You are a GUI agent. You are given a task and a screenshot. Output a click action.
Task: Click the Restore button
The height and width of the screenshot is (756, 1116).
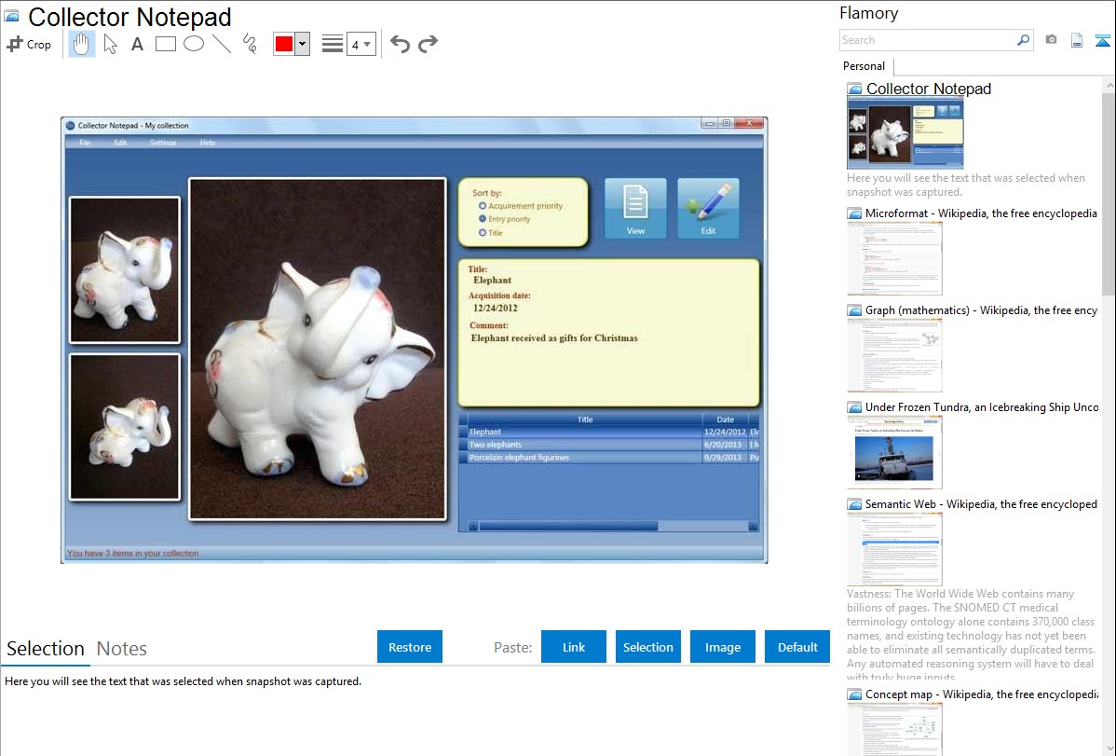tap(410, 647)
